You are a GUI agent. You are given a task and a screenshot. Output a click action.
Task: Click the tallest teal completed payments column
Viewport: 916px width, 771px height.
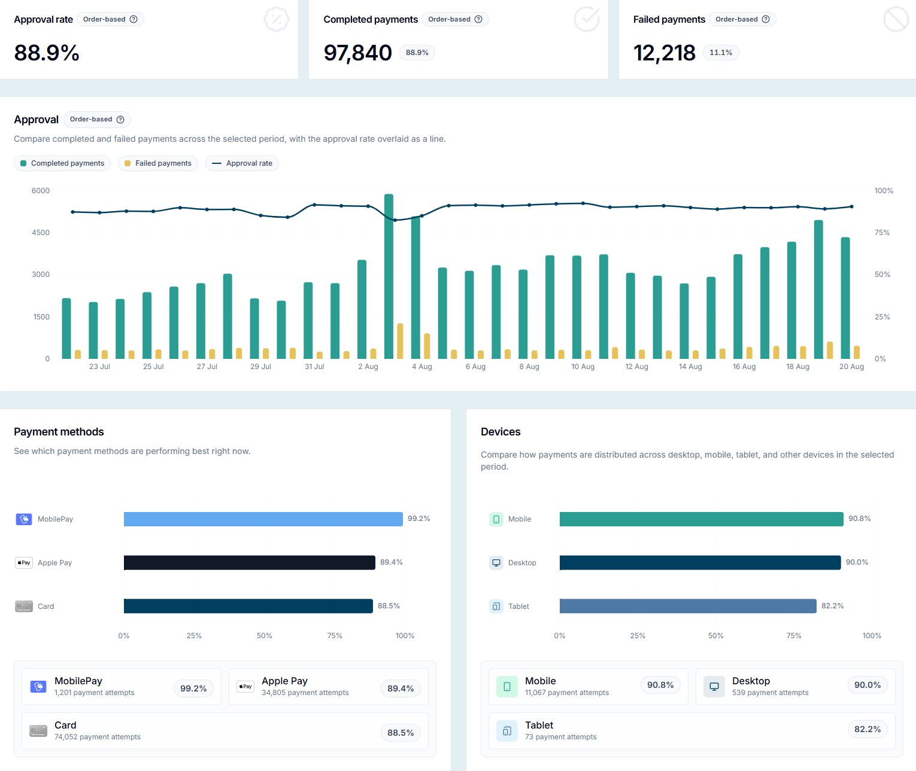pos(389,276)
